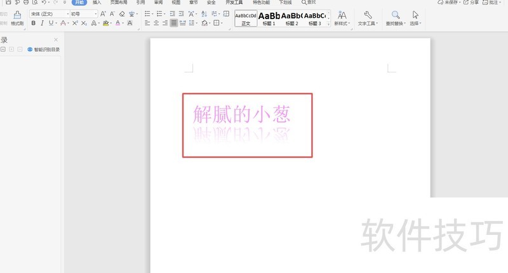Click the distributed alignment icon
The height and width of the screenshot is (273, 508).
pos(183,23)
